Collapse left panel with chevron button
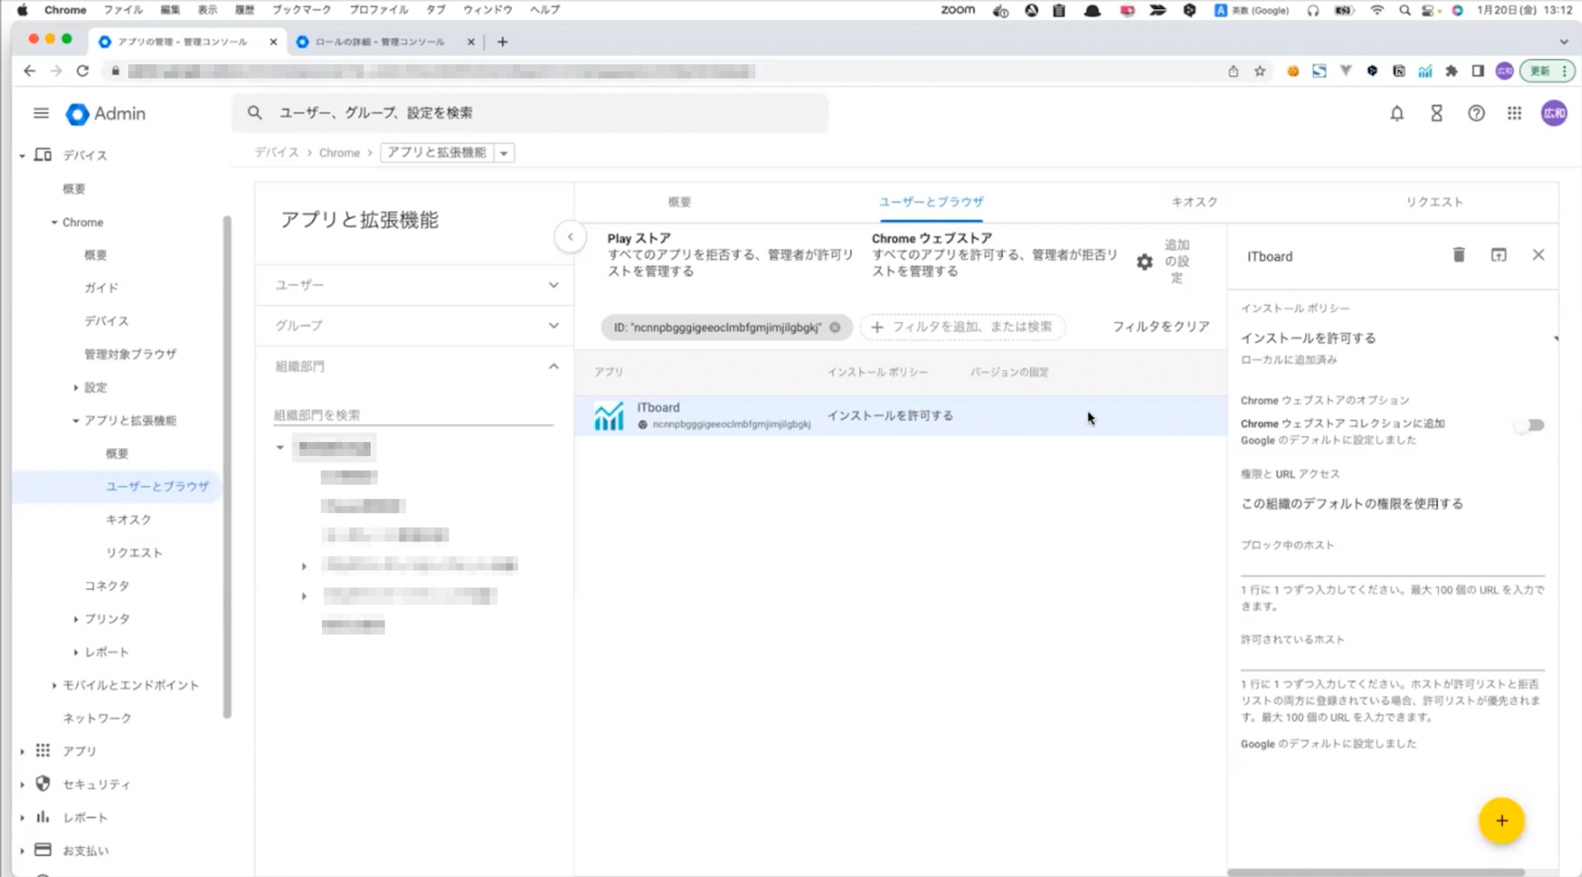 [570, 236]
